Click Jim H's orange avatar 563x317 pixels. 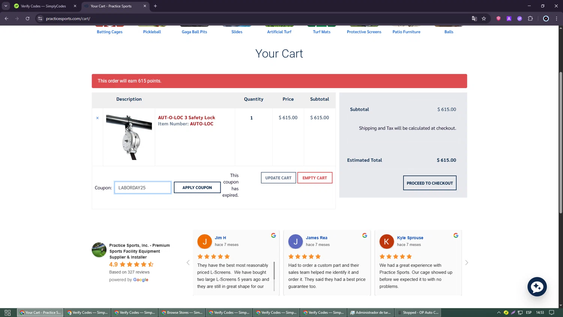[x=205, y=242]
